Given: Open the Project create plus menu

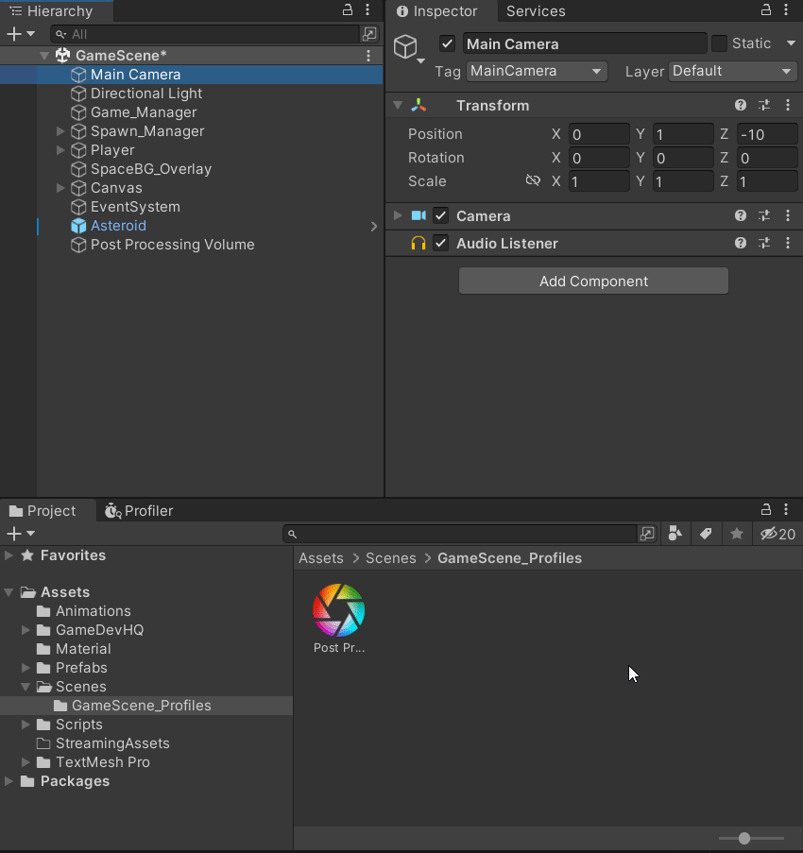Looking at the screenshot, I should [x=20, y=534].
